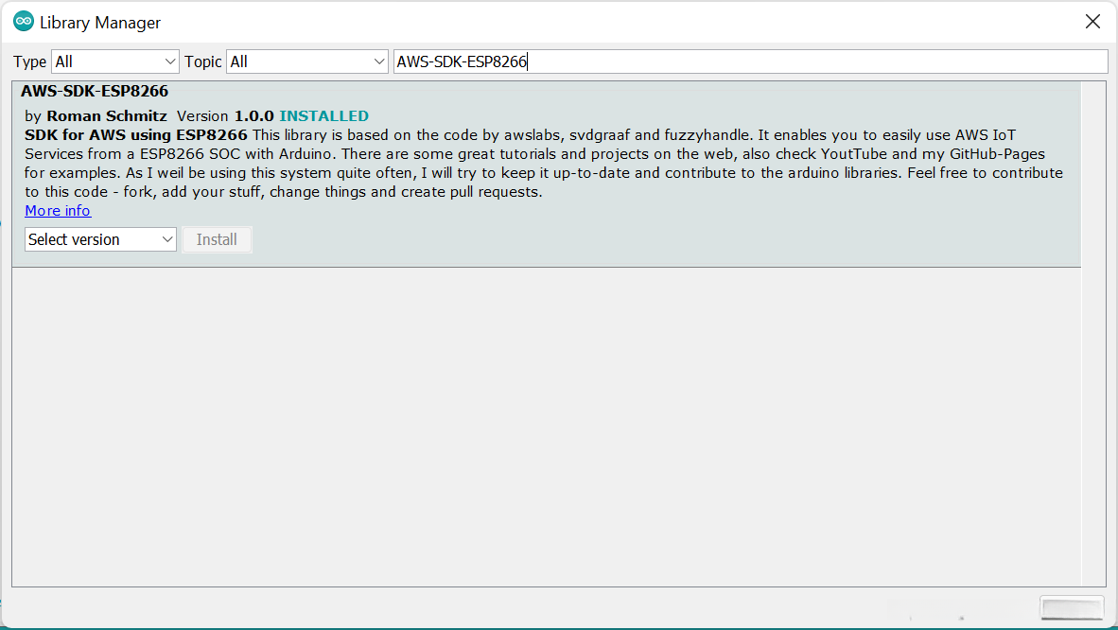Open the Topic filter dropdown
The image size is (1118, 630).
307,61
